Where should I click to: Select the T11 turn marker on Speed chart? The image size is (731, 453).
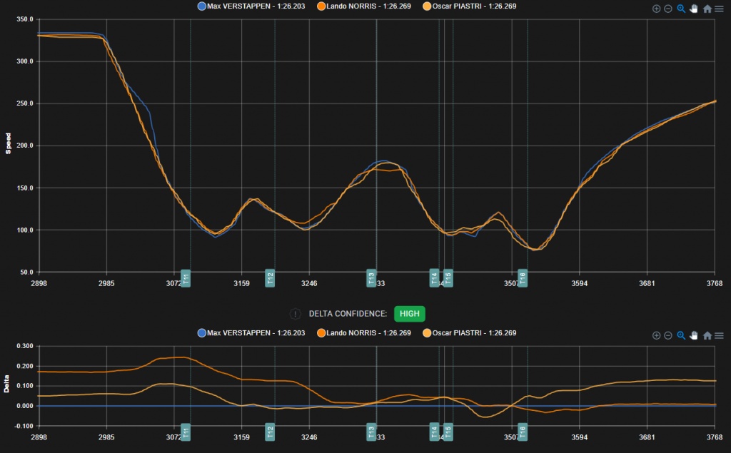click(x=186, y=278)
